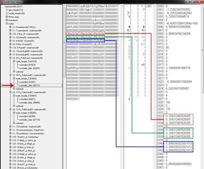
Task: Select controllers (64871) item
Action: click(27, 99)
